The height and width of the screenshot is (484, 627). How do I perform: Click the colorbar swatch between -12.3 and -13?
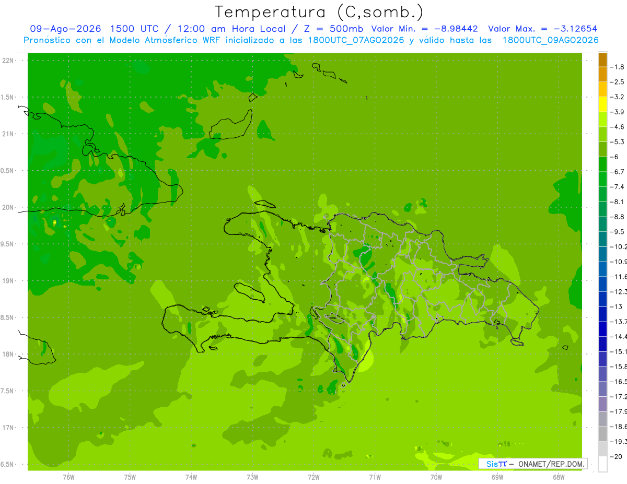[x=602, y=299]
